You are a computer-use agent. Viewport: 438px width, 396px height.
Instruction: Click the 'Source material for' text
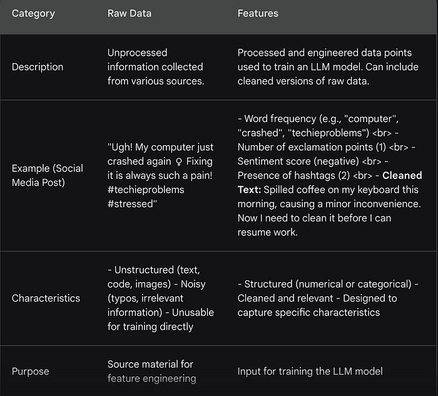[x=150, y=364]
